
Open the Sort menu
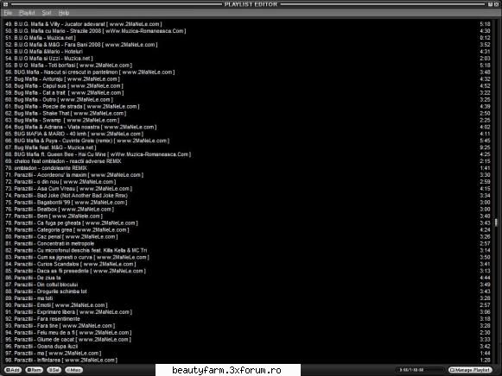47,13
